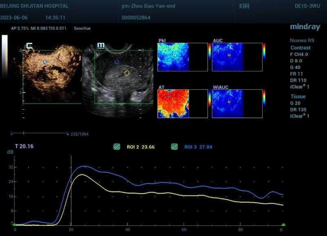Click the mindray logo
327x236 pixels.
pos(305,27)
